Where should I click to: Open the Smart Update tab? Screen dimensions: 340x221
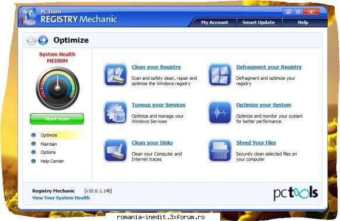point(258,23)
